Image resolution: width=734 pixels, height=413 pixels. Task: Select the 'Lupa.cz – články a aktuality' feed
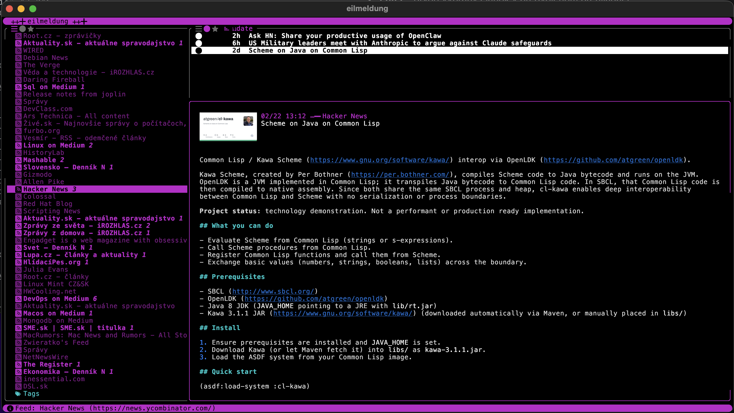[85, 255]
